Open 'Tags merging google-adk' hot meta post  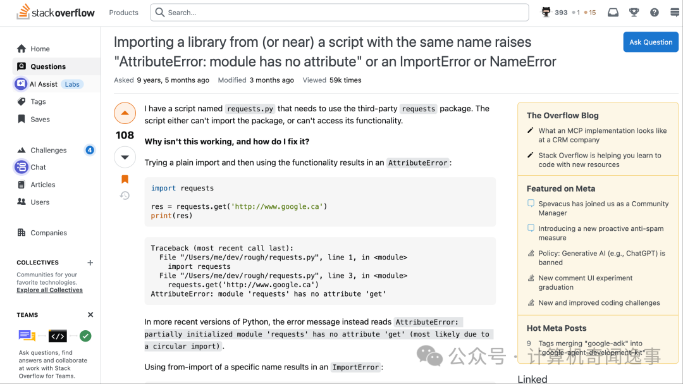pos(593,348)
